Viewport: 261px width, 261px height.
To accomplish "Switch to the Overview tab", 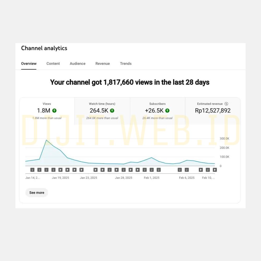I will (29, 64).
